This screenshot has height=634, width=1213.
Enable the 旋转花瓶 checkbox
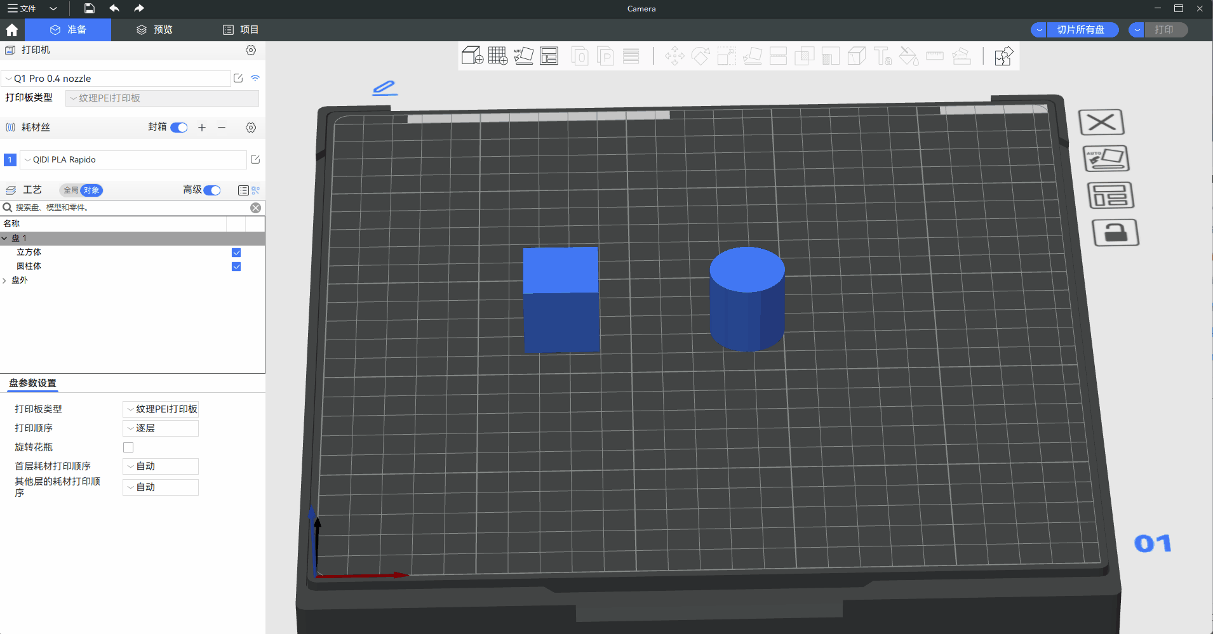point(128,447)
